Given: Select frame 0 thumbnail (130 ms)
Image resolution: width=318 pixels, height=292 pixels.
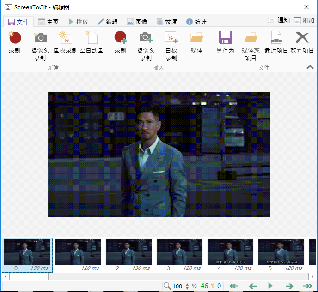Looking at the screenshot, I should pos(27,255).
